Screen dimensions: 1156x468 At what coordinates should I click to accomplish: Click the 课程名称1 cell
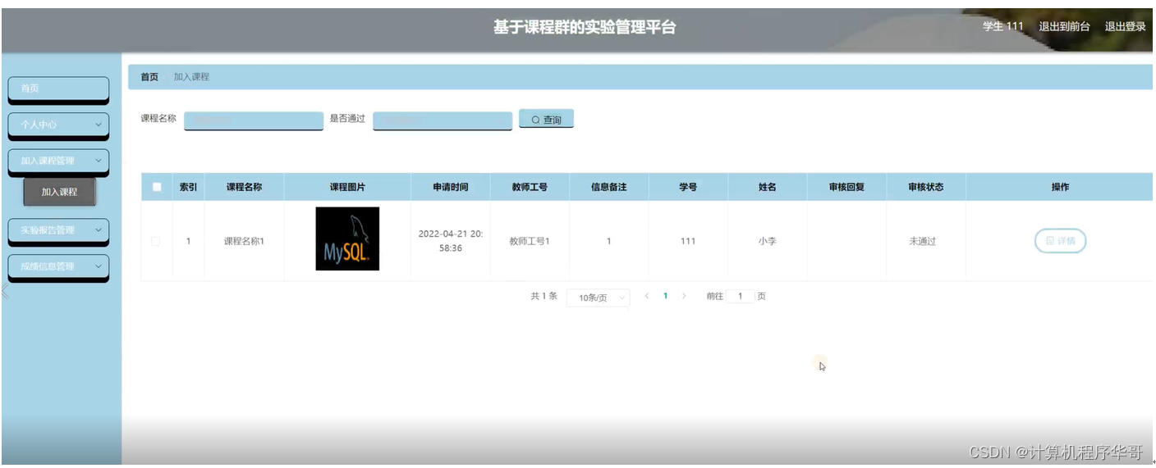click(245, 242)
